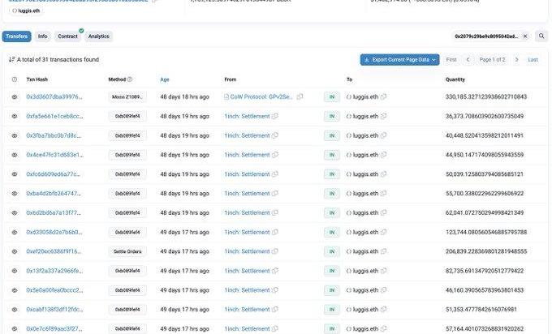The image size is (552, 334).
Task: Clear the 0x2079c29be9c8095042e8 address filter
Action: point(524,36)
